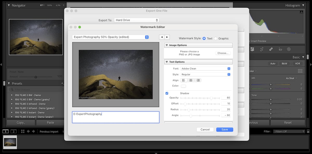The height and width of the screenshot is (154, 312).
Task: Open the Filters Off dropdown in the filter bar
Action: (289, 131)
